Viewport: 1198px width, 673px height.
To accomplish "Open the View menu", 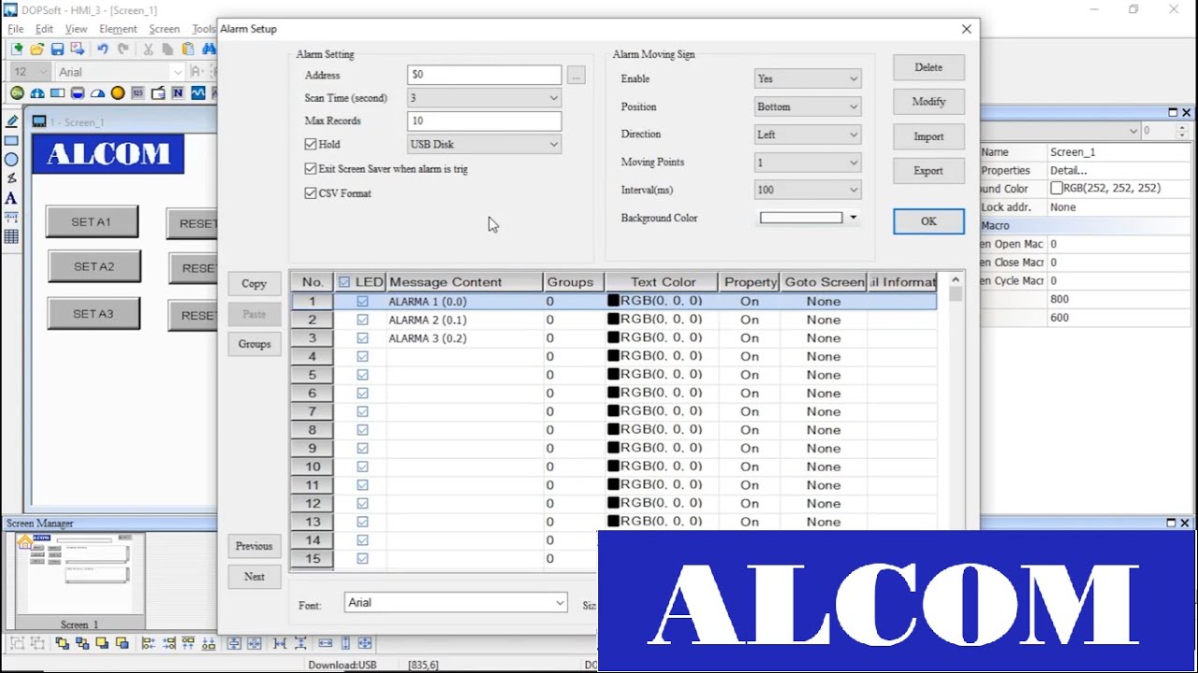I will (x=76, y=29).
